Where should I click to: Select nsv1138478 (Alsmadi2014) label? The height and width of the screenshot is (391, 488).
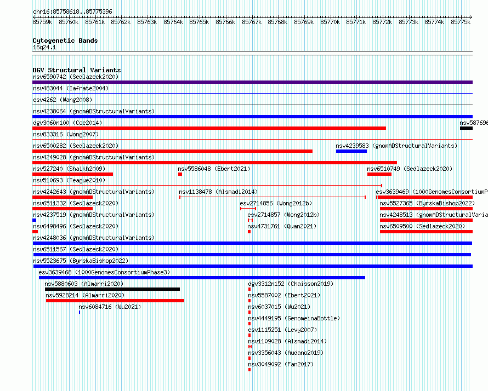point(218,192)
